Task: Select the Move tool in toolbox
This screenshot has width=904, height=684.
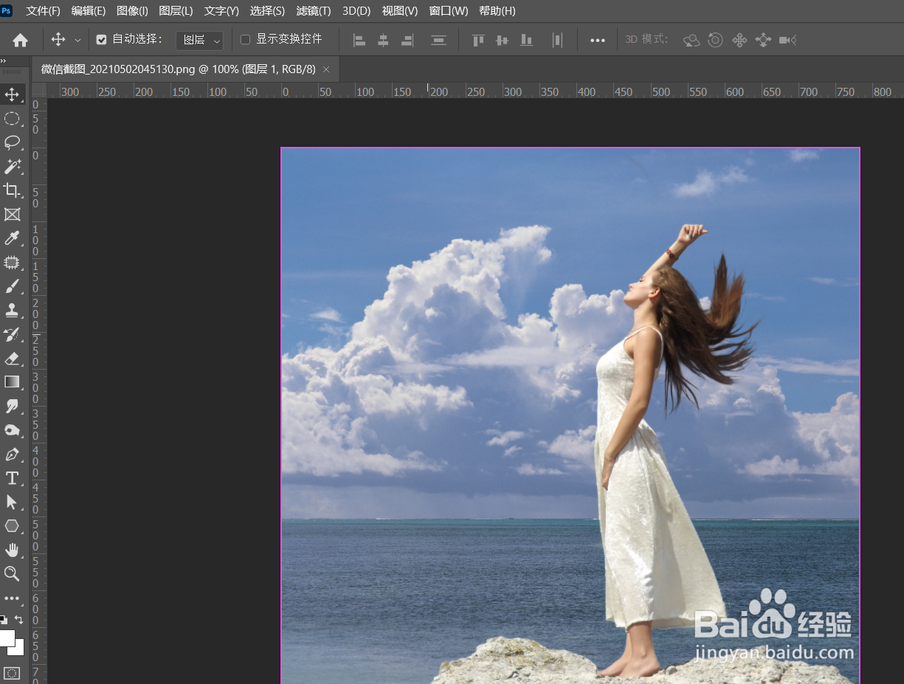Action: coord(12,94)
